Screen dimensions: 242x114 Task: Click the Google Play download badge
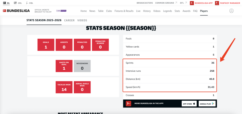point(207,104)
